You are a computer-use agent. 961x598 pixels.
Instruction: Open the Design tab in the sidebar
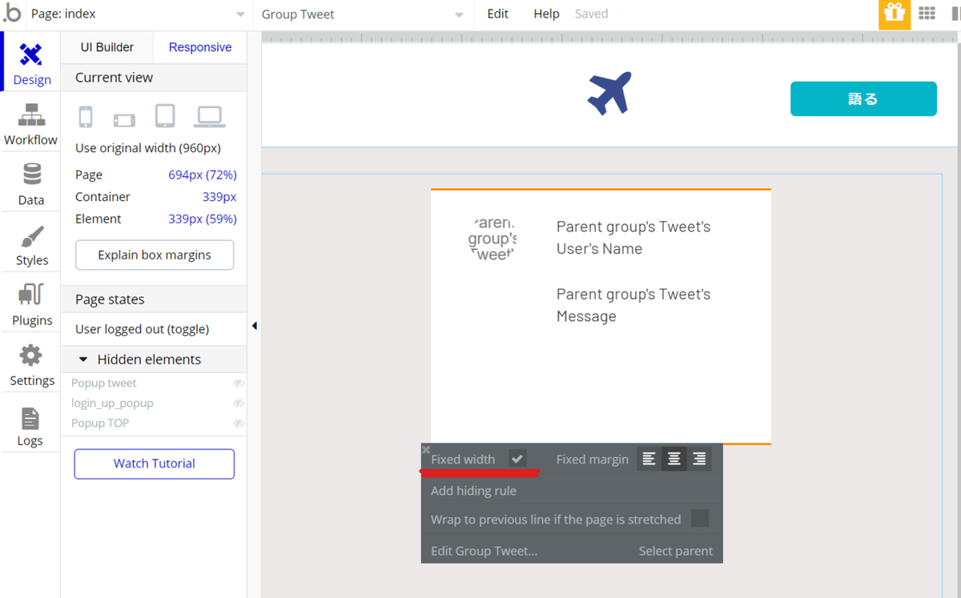(31, 63)
